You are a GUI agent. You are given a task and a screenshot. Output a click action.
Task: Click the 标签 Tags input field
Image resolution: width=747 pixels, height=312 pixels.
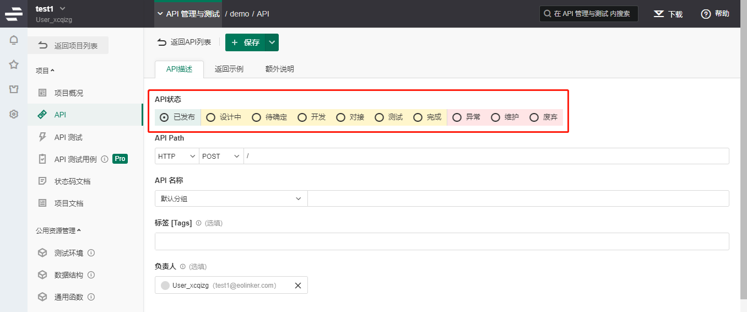pyautogui.click(x=441, y=241)
